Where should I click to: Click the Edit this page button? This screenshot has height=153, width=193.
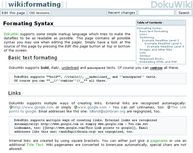(13, 13)
